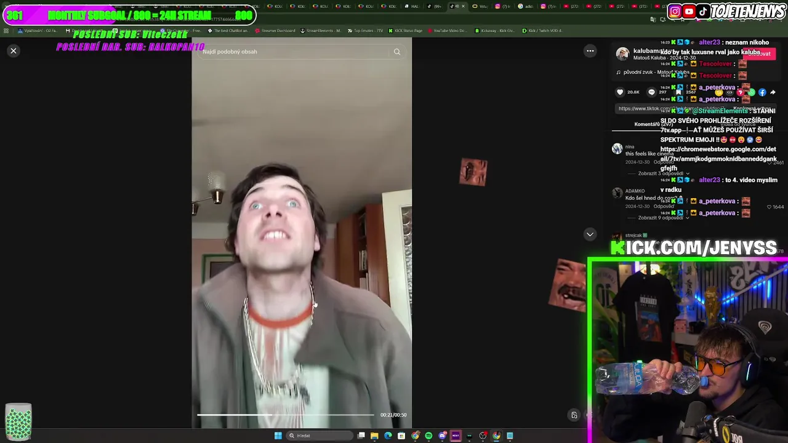The image size is (788, 443).
Task: Open the purple NEXT app in taskbar
Action: pos(456,436)
